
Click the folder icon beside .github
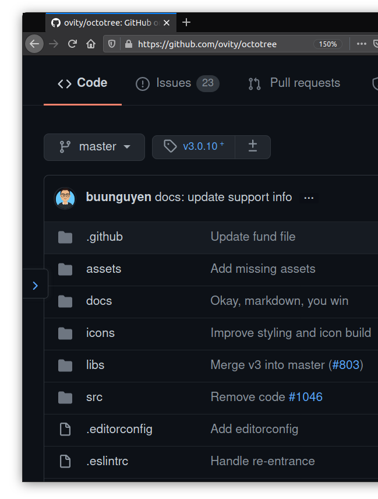[65, 237]
